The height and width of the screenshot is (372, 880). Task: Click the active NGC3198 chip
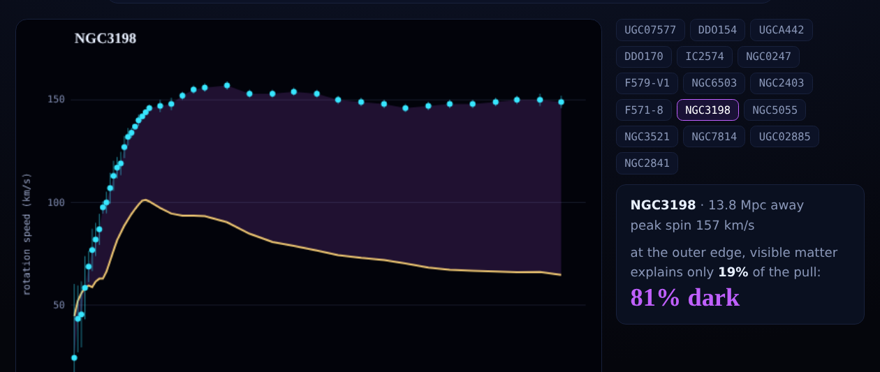(x=707, y=110)
